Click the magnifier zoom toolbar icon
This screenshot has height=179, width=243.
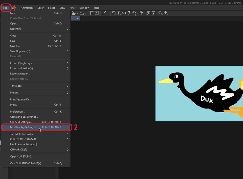119,13
